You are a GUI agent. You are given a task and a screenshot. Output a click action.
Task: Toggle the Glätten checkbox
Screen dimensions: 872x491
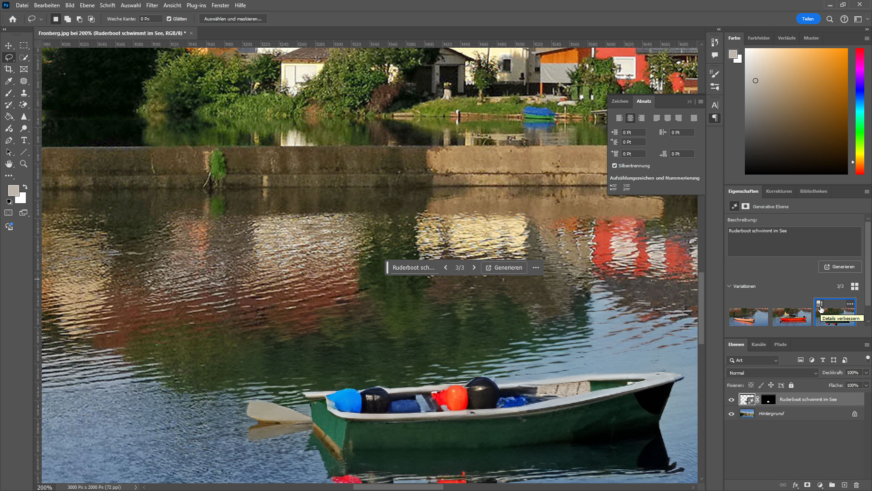[169, 19]
